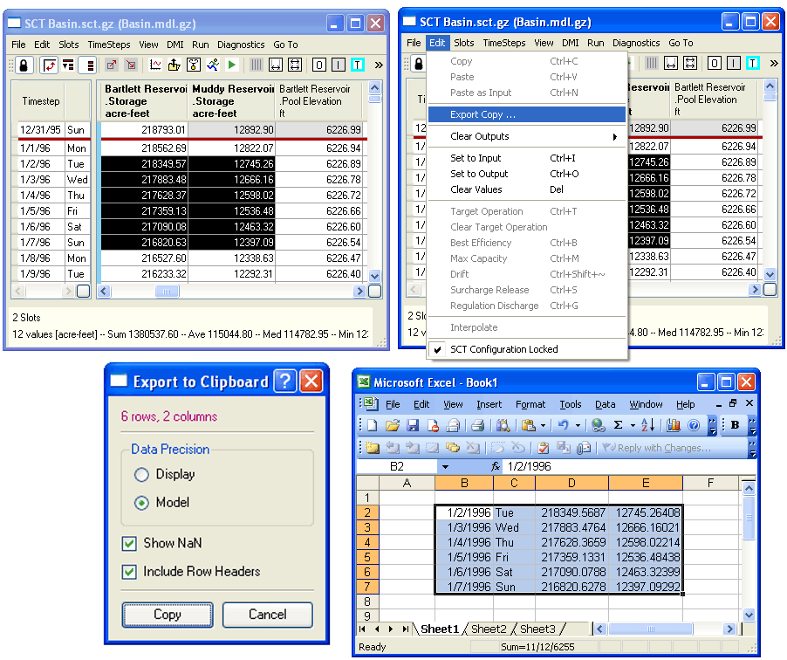Open TimeSteps menu in left SCT window
The width and height of the screenshot is (787, 660).
tap(109, 45)
